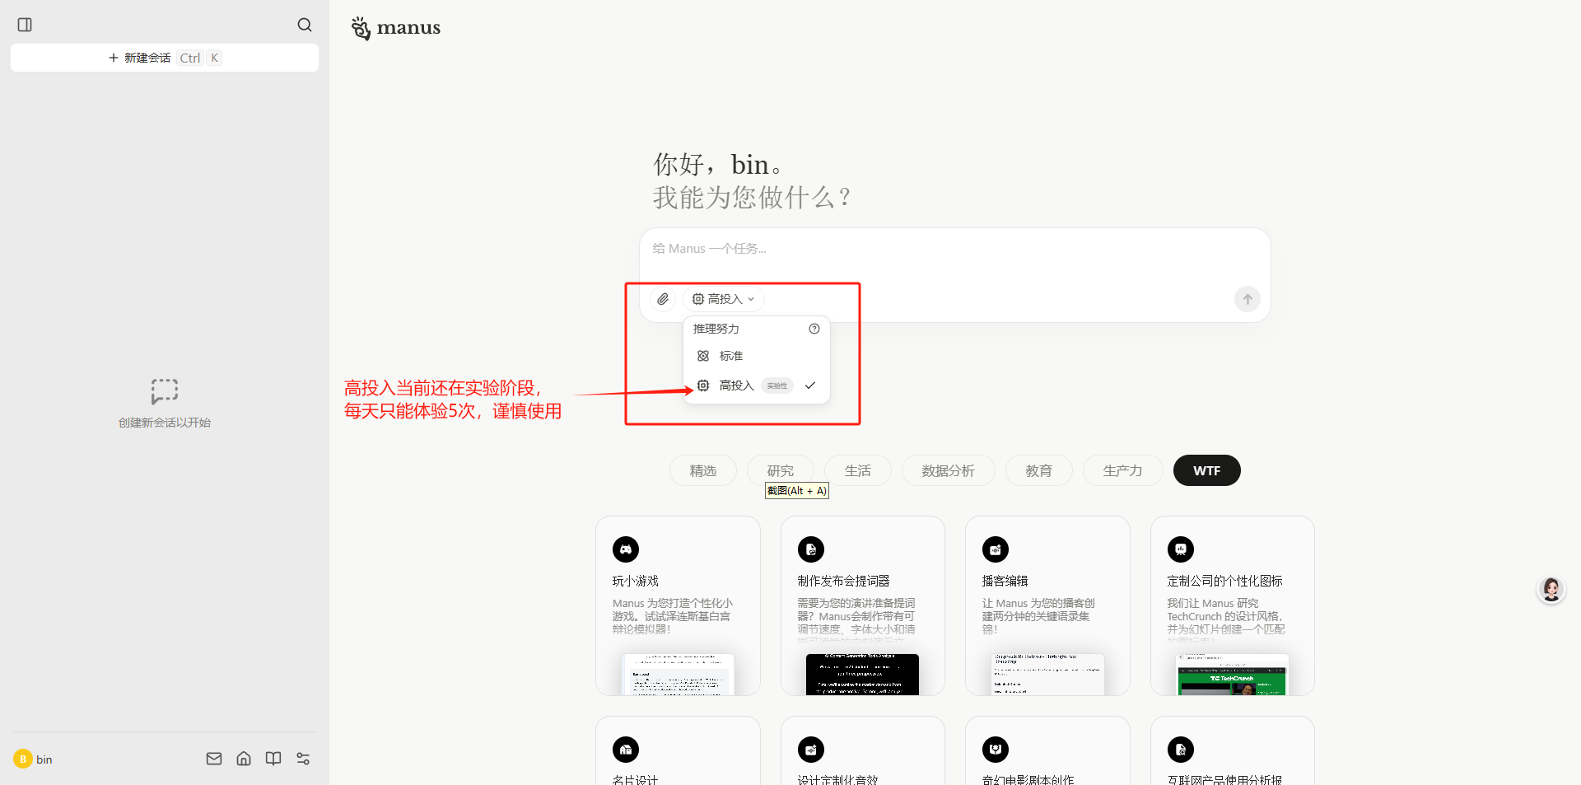Open help for 推理努力
Screen dimensions: 1581x785
point(814,329)
